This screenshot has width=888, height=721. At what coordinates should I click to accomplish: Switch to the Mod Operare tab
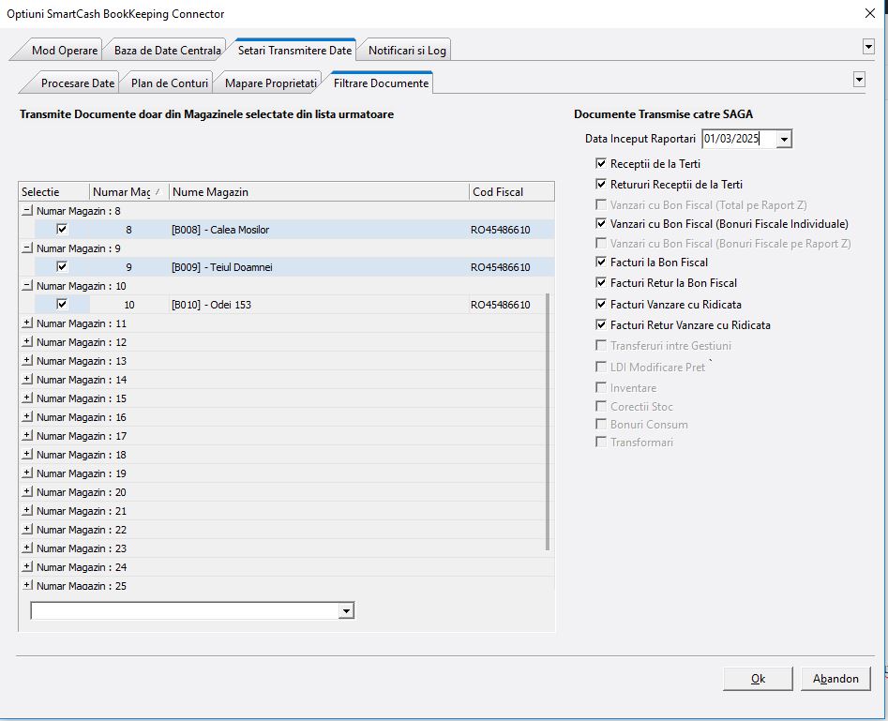click(64, 51)
